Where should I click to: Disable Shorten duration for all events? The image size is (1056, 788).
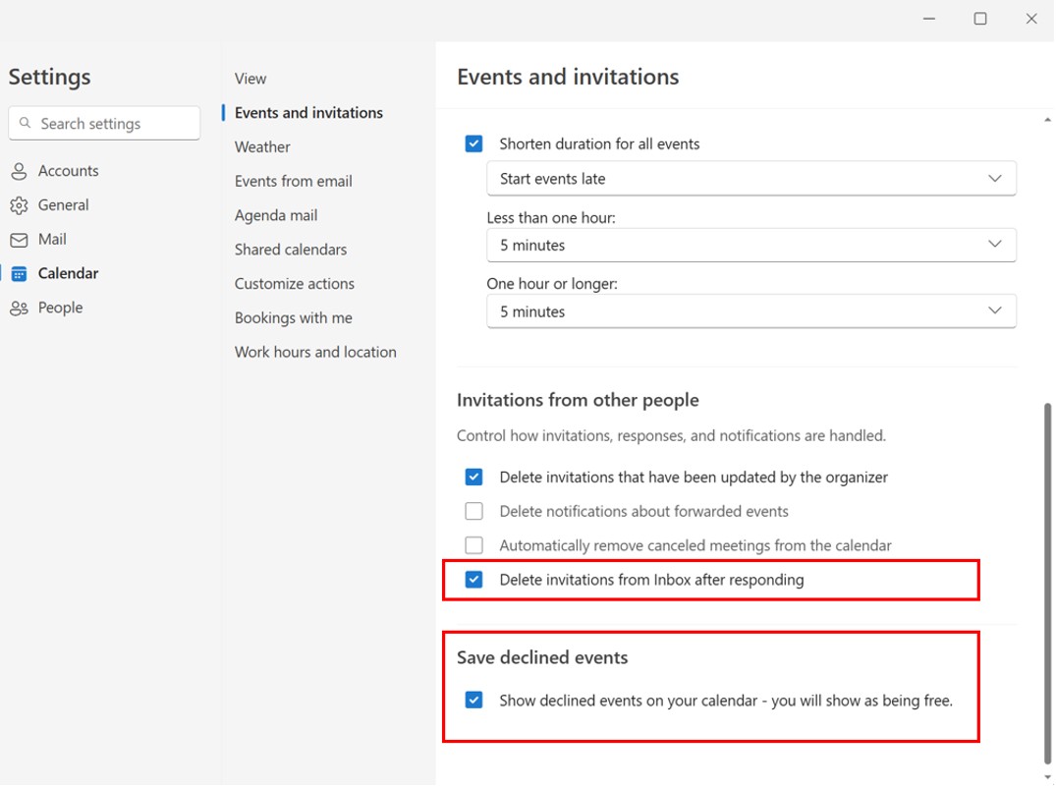[473, 143]
